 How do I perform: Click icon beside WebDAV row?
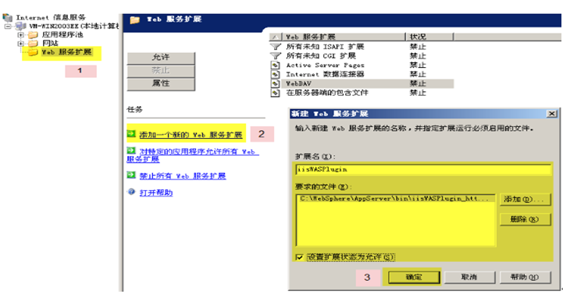275,83
